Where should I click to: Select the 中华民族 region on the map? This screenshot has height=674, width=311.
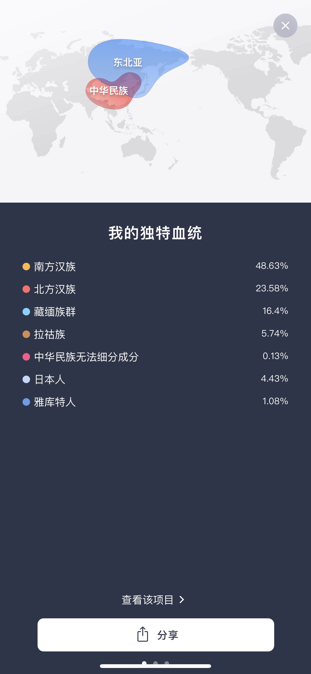[108, 91]
